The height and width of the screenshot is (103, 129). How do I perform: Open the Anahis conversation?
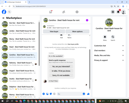(19, 80)
